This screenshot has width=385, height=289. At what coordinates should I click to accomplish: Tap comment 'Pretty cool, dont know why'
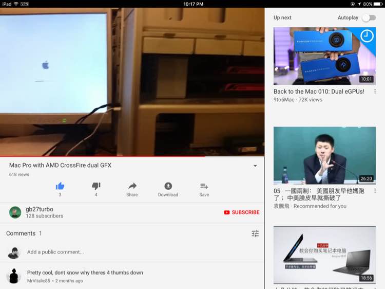pos(85,273)
